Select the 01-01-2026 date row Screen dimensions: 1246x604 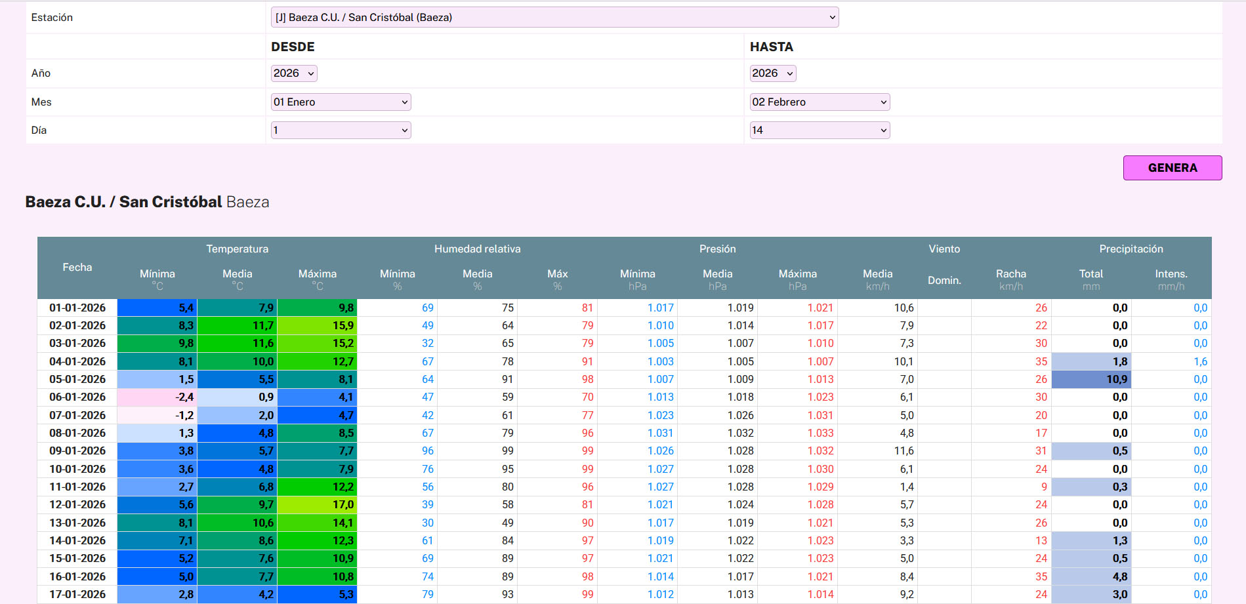coord(77,308)
